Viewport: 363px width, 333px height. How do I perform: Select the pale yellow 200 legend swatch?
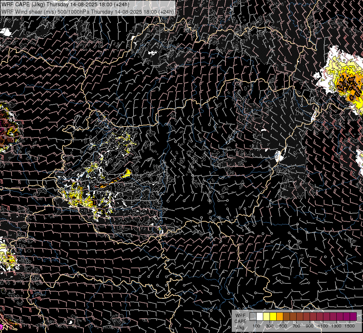267,316
